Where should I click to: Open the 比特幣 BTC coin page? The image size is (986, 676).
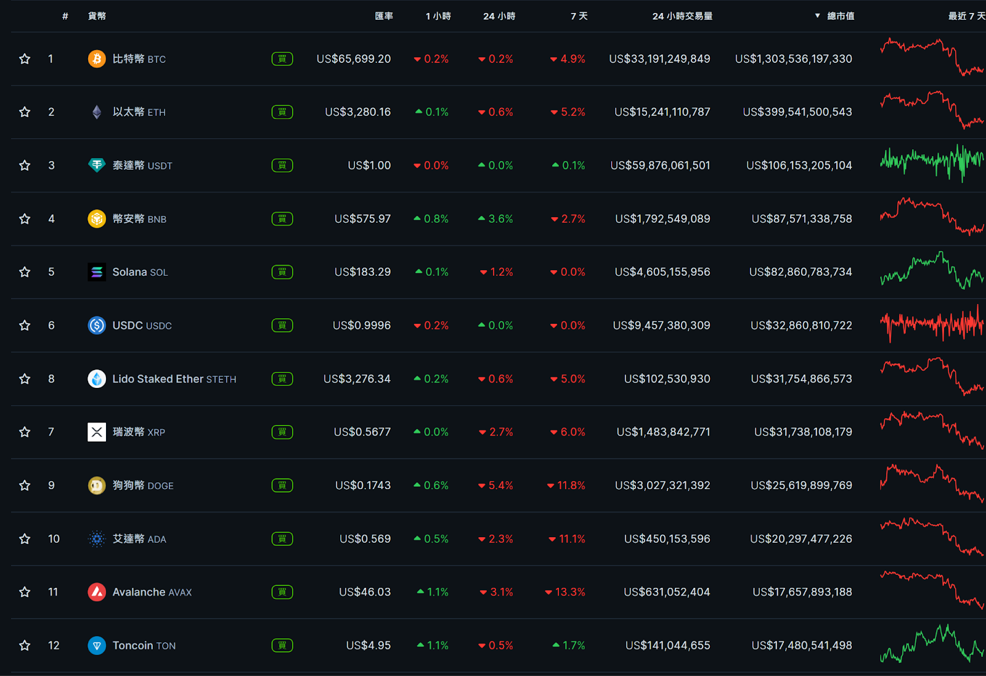[139, 59]
